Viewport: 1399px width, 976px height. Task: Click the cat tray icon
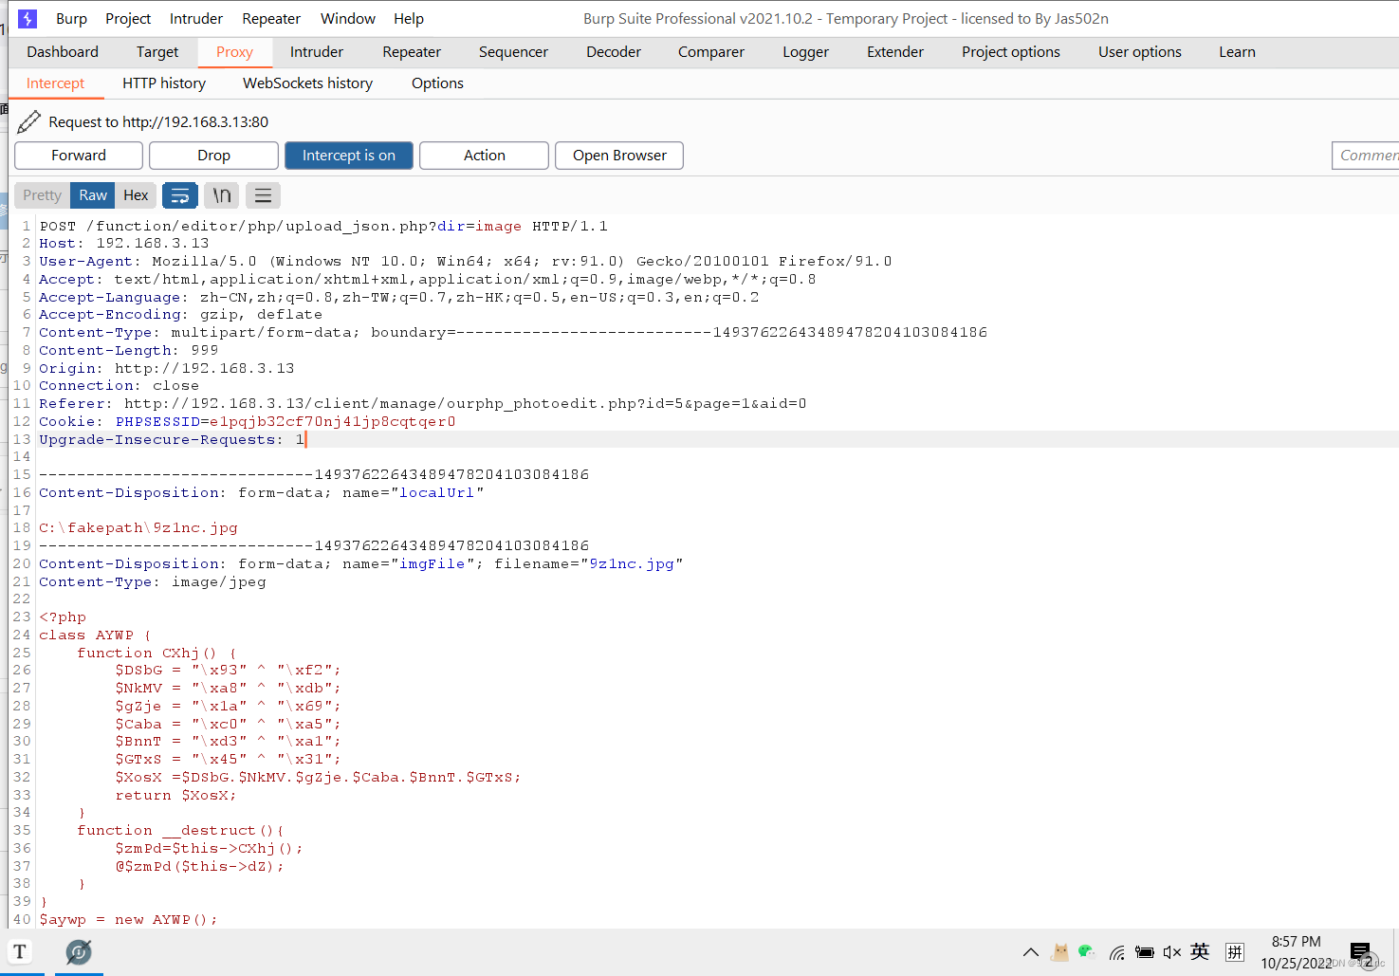coord(1060,951)
